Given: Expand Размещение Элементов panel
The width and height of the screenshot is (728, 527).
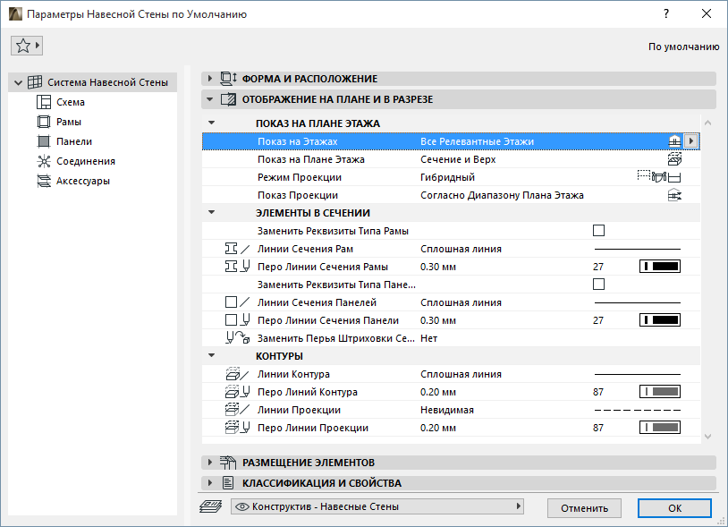Looking at the screenshot, I should click(x=210, y=463).
